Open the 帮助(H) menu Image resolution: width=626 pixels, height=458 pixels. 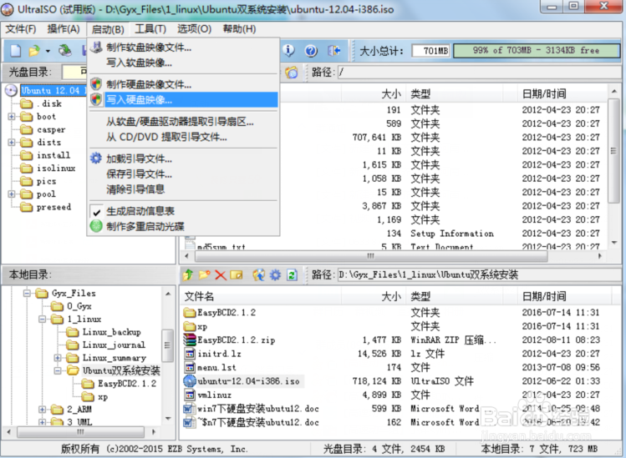pyautogui.click(x=239, y=29)
